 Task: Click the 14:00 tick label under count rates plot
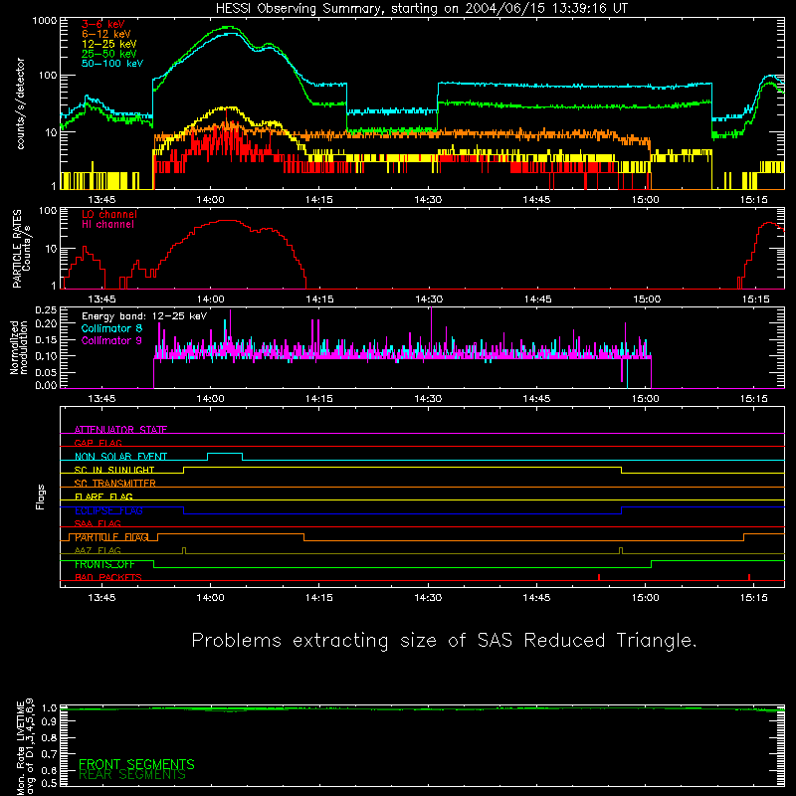(x=210, y=200)
